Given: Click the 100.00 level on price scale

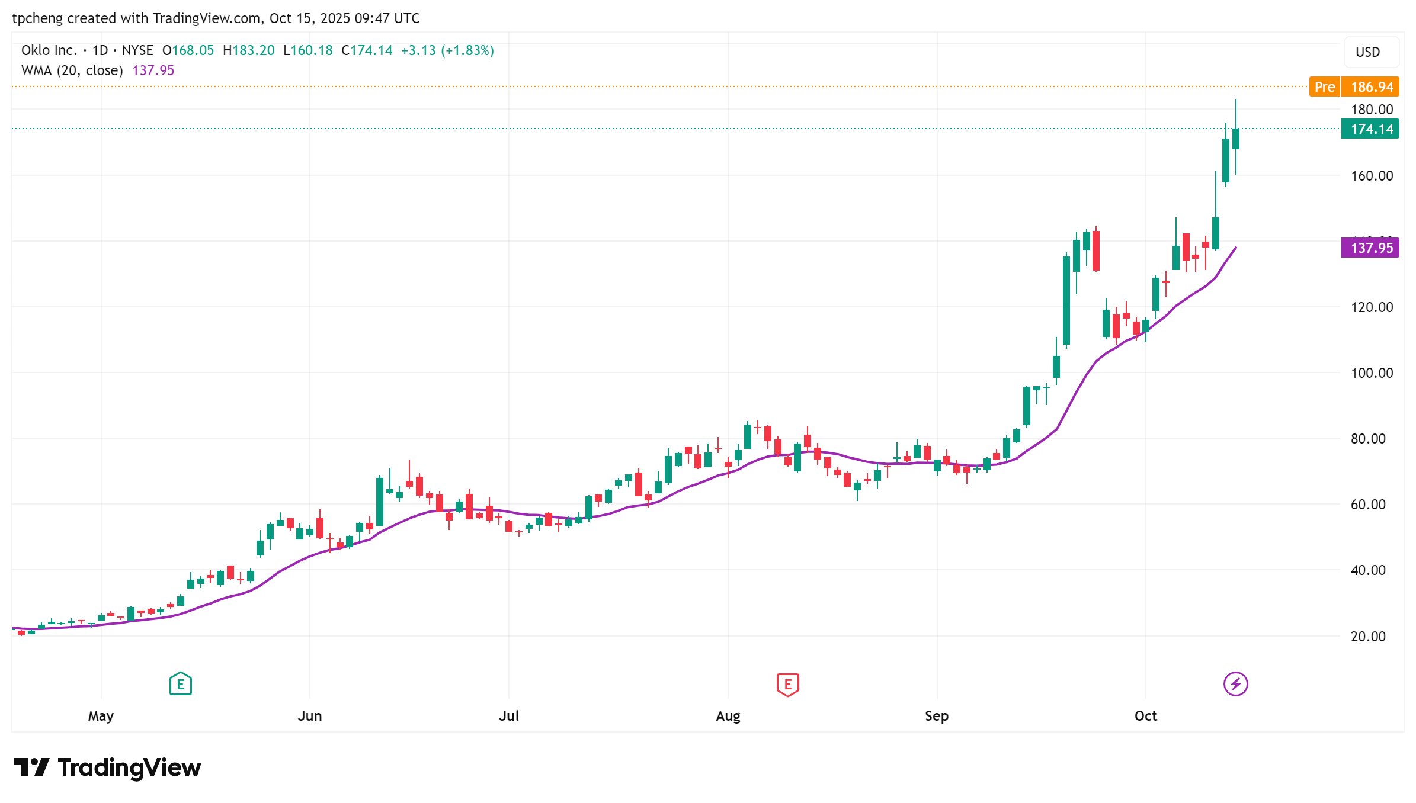Looking at the screenshot, I should click(1371, 373).
